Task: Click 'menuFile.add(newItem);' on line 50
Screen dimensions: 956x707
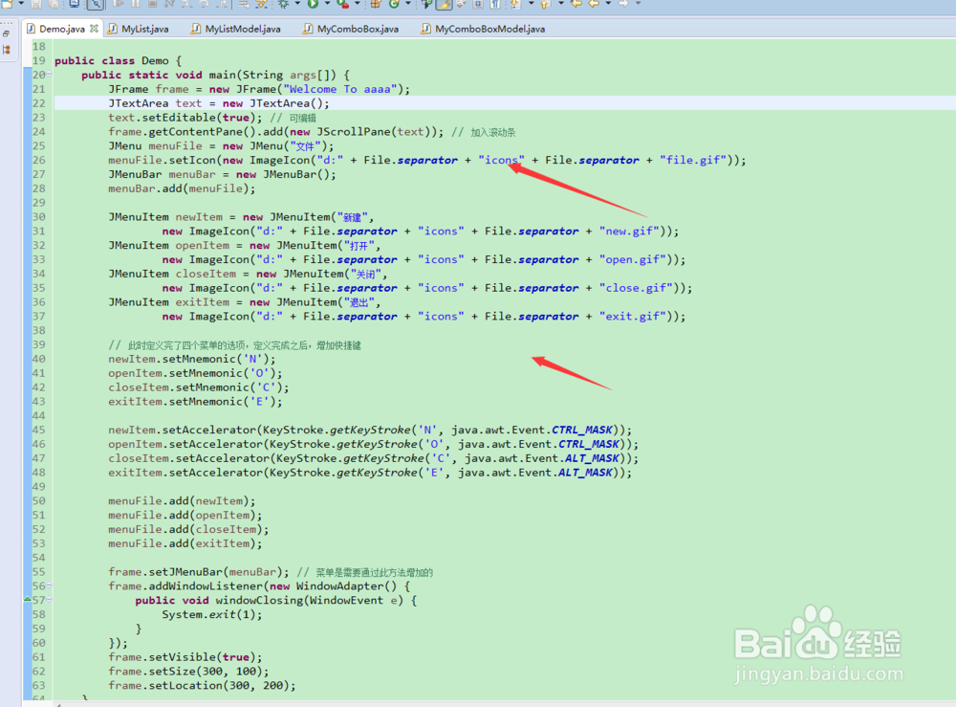Action: coord(182,500)
